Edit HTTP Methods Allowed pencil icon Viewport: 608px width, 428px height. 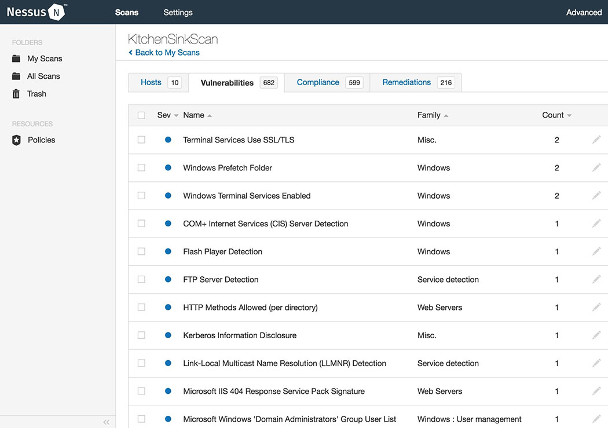coord(596,307)
